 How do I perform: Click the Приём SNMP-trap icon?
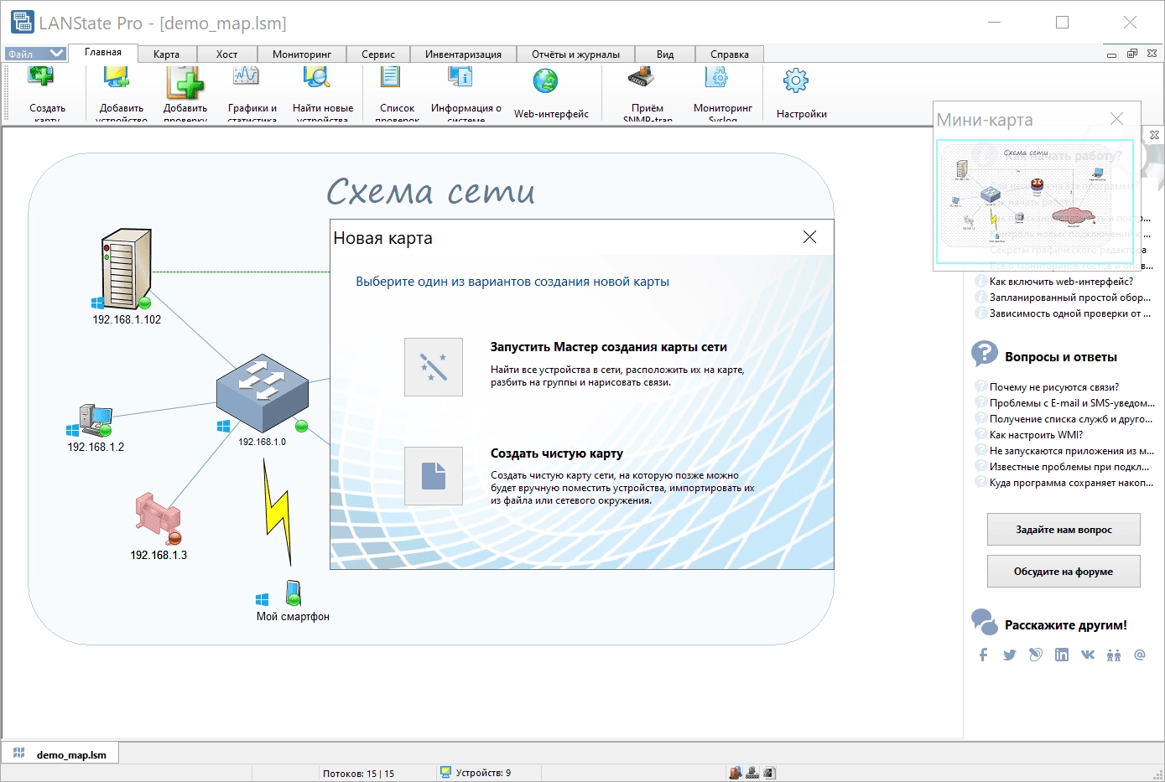pyautogui.click(x=642, y=76)
